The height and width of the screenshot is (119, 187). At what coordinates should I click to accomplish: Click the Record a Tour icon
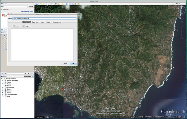[x=52, y=4]
